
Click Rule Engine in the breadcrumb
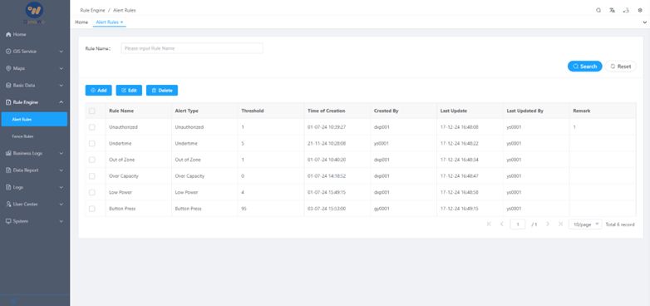pyautogui.click(x=92, y=10)
